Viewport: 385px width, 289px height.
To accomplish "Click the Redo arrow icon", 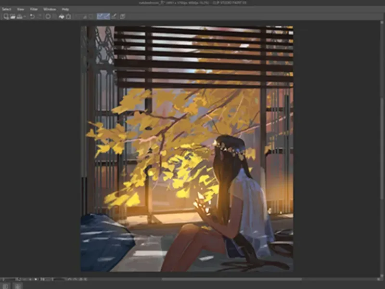I will [39, 16].
